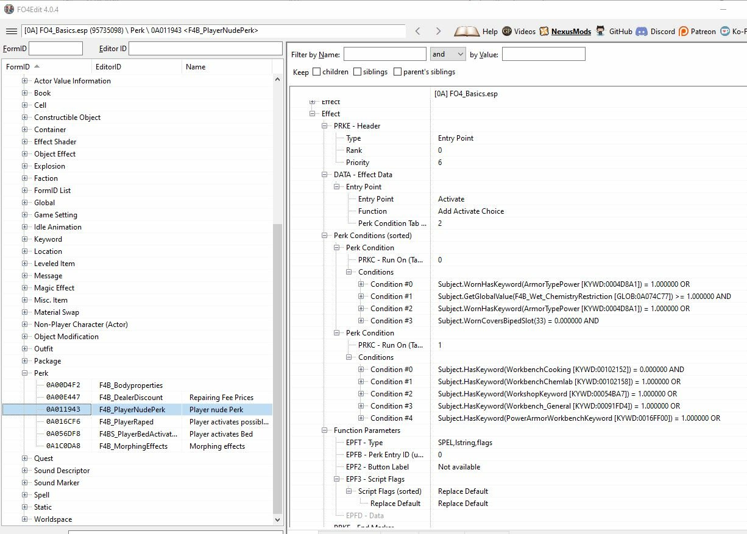Expand Condition #0 under first Perk Condition
The height and width of the screenshot is (534, 747).
(361, 284)
